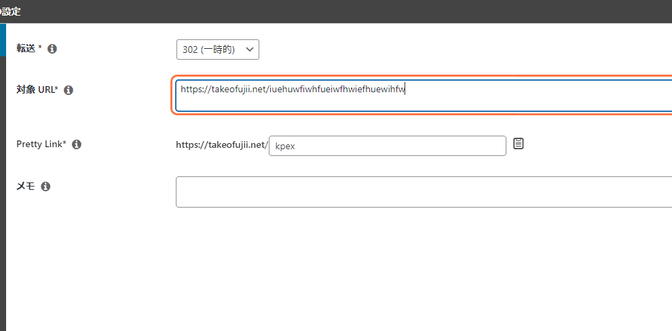The height and width of the screenshot is (331, 672).
Task: Click into the メモ notes textarea
Action: pyautogui.click(x=424, y=192)
